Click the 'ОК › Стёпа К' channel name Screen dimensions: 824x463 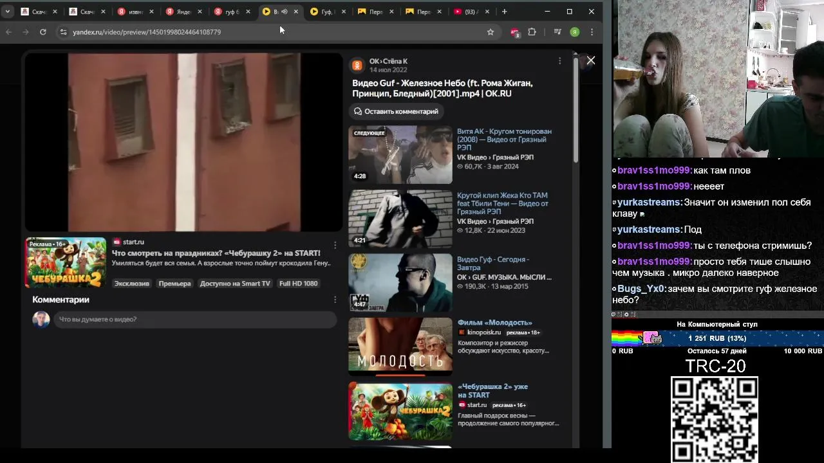[388, 61]
